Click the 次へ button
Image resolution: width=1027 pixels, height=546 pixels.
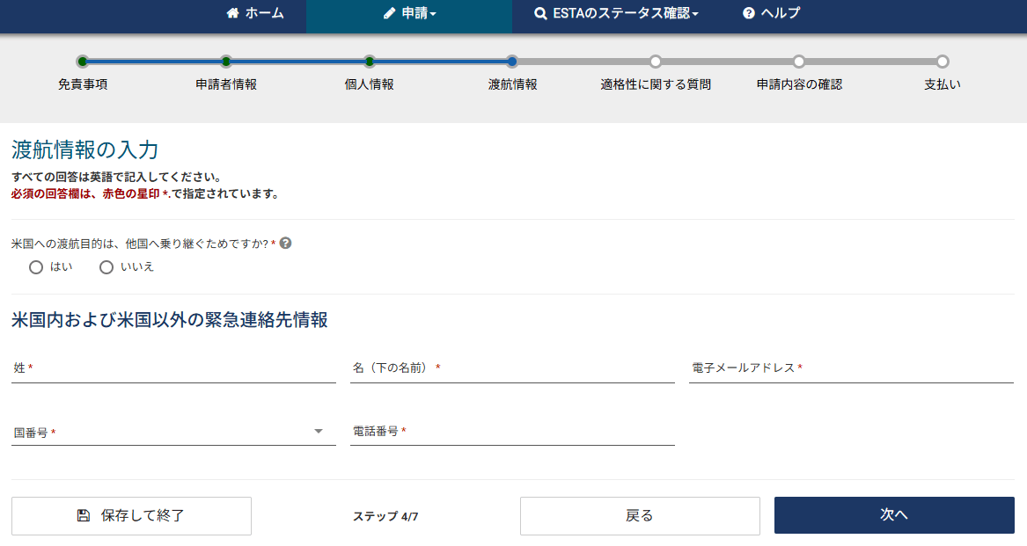click(x=894, y=515)
